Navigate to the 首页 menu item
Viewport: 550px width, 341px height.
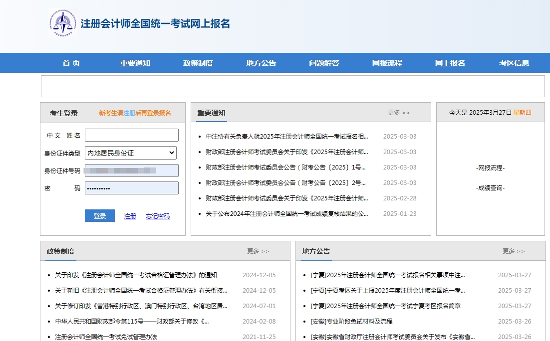tap(70, 63)
